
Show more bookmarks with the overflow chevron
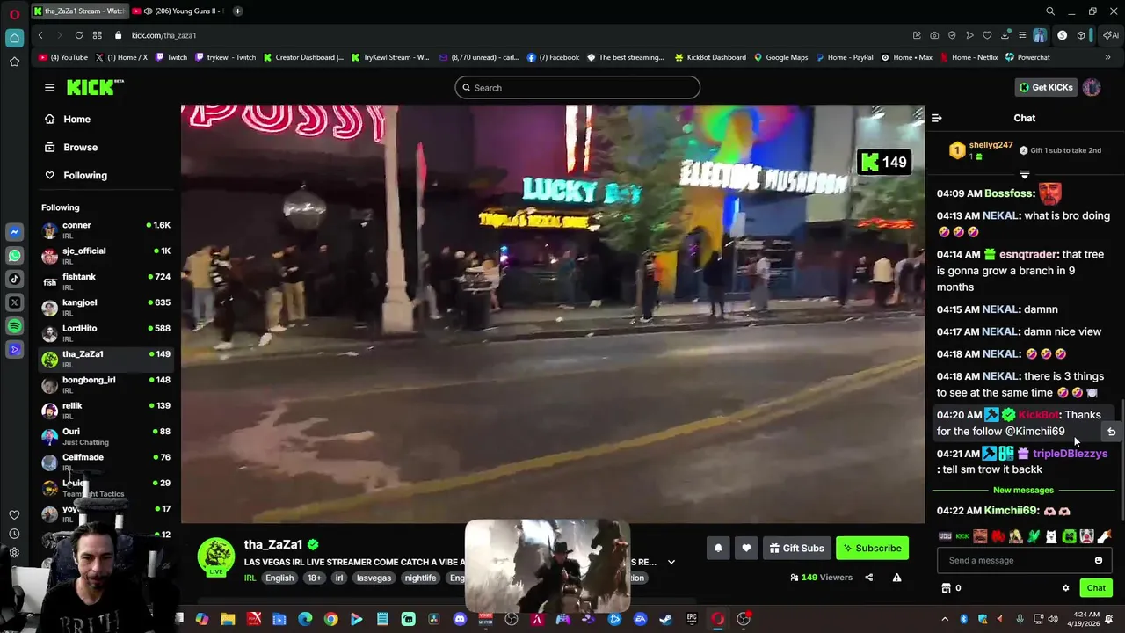(x=1107, y=57)
